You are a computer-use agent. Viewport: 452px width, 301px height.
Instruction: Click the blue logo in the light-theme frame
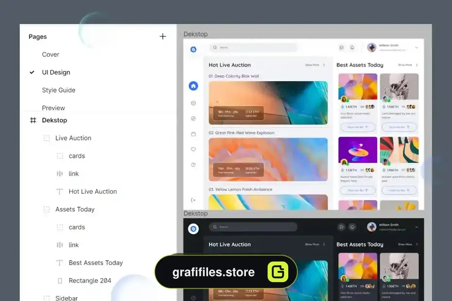193,50
